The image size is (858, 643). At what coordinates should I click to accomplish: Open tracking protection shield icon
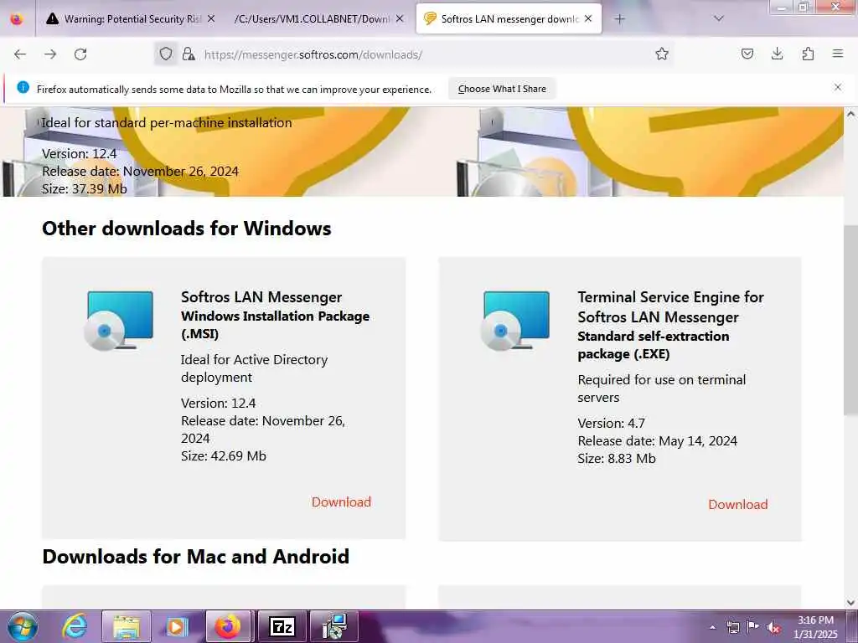tap(166, 54)
